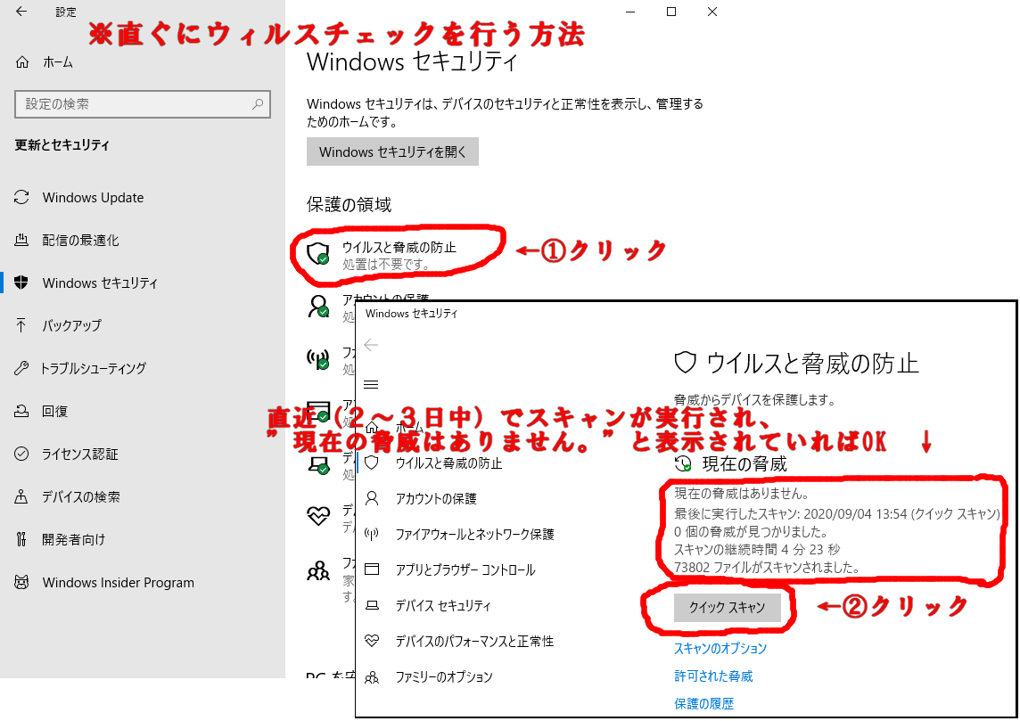Click the description starting Windows セキュリティは、デバイスの
The image size is (1020, 721).
(x=505, y=112)
